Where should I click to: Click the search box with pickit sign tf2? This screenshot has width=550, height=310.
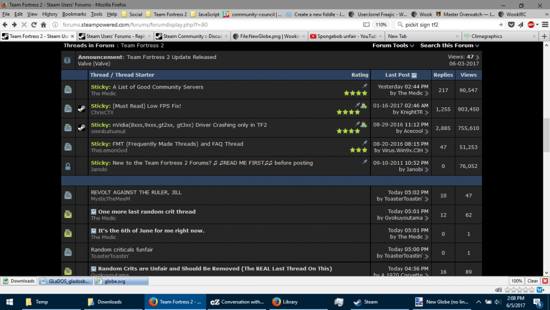(450, 25)
